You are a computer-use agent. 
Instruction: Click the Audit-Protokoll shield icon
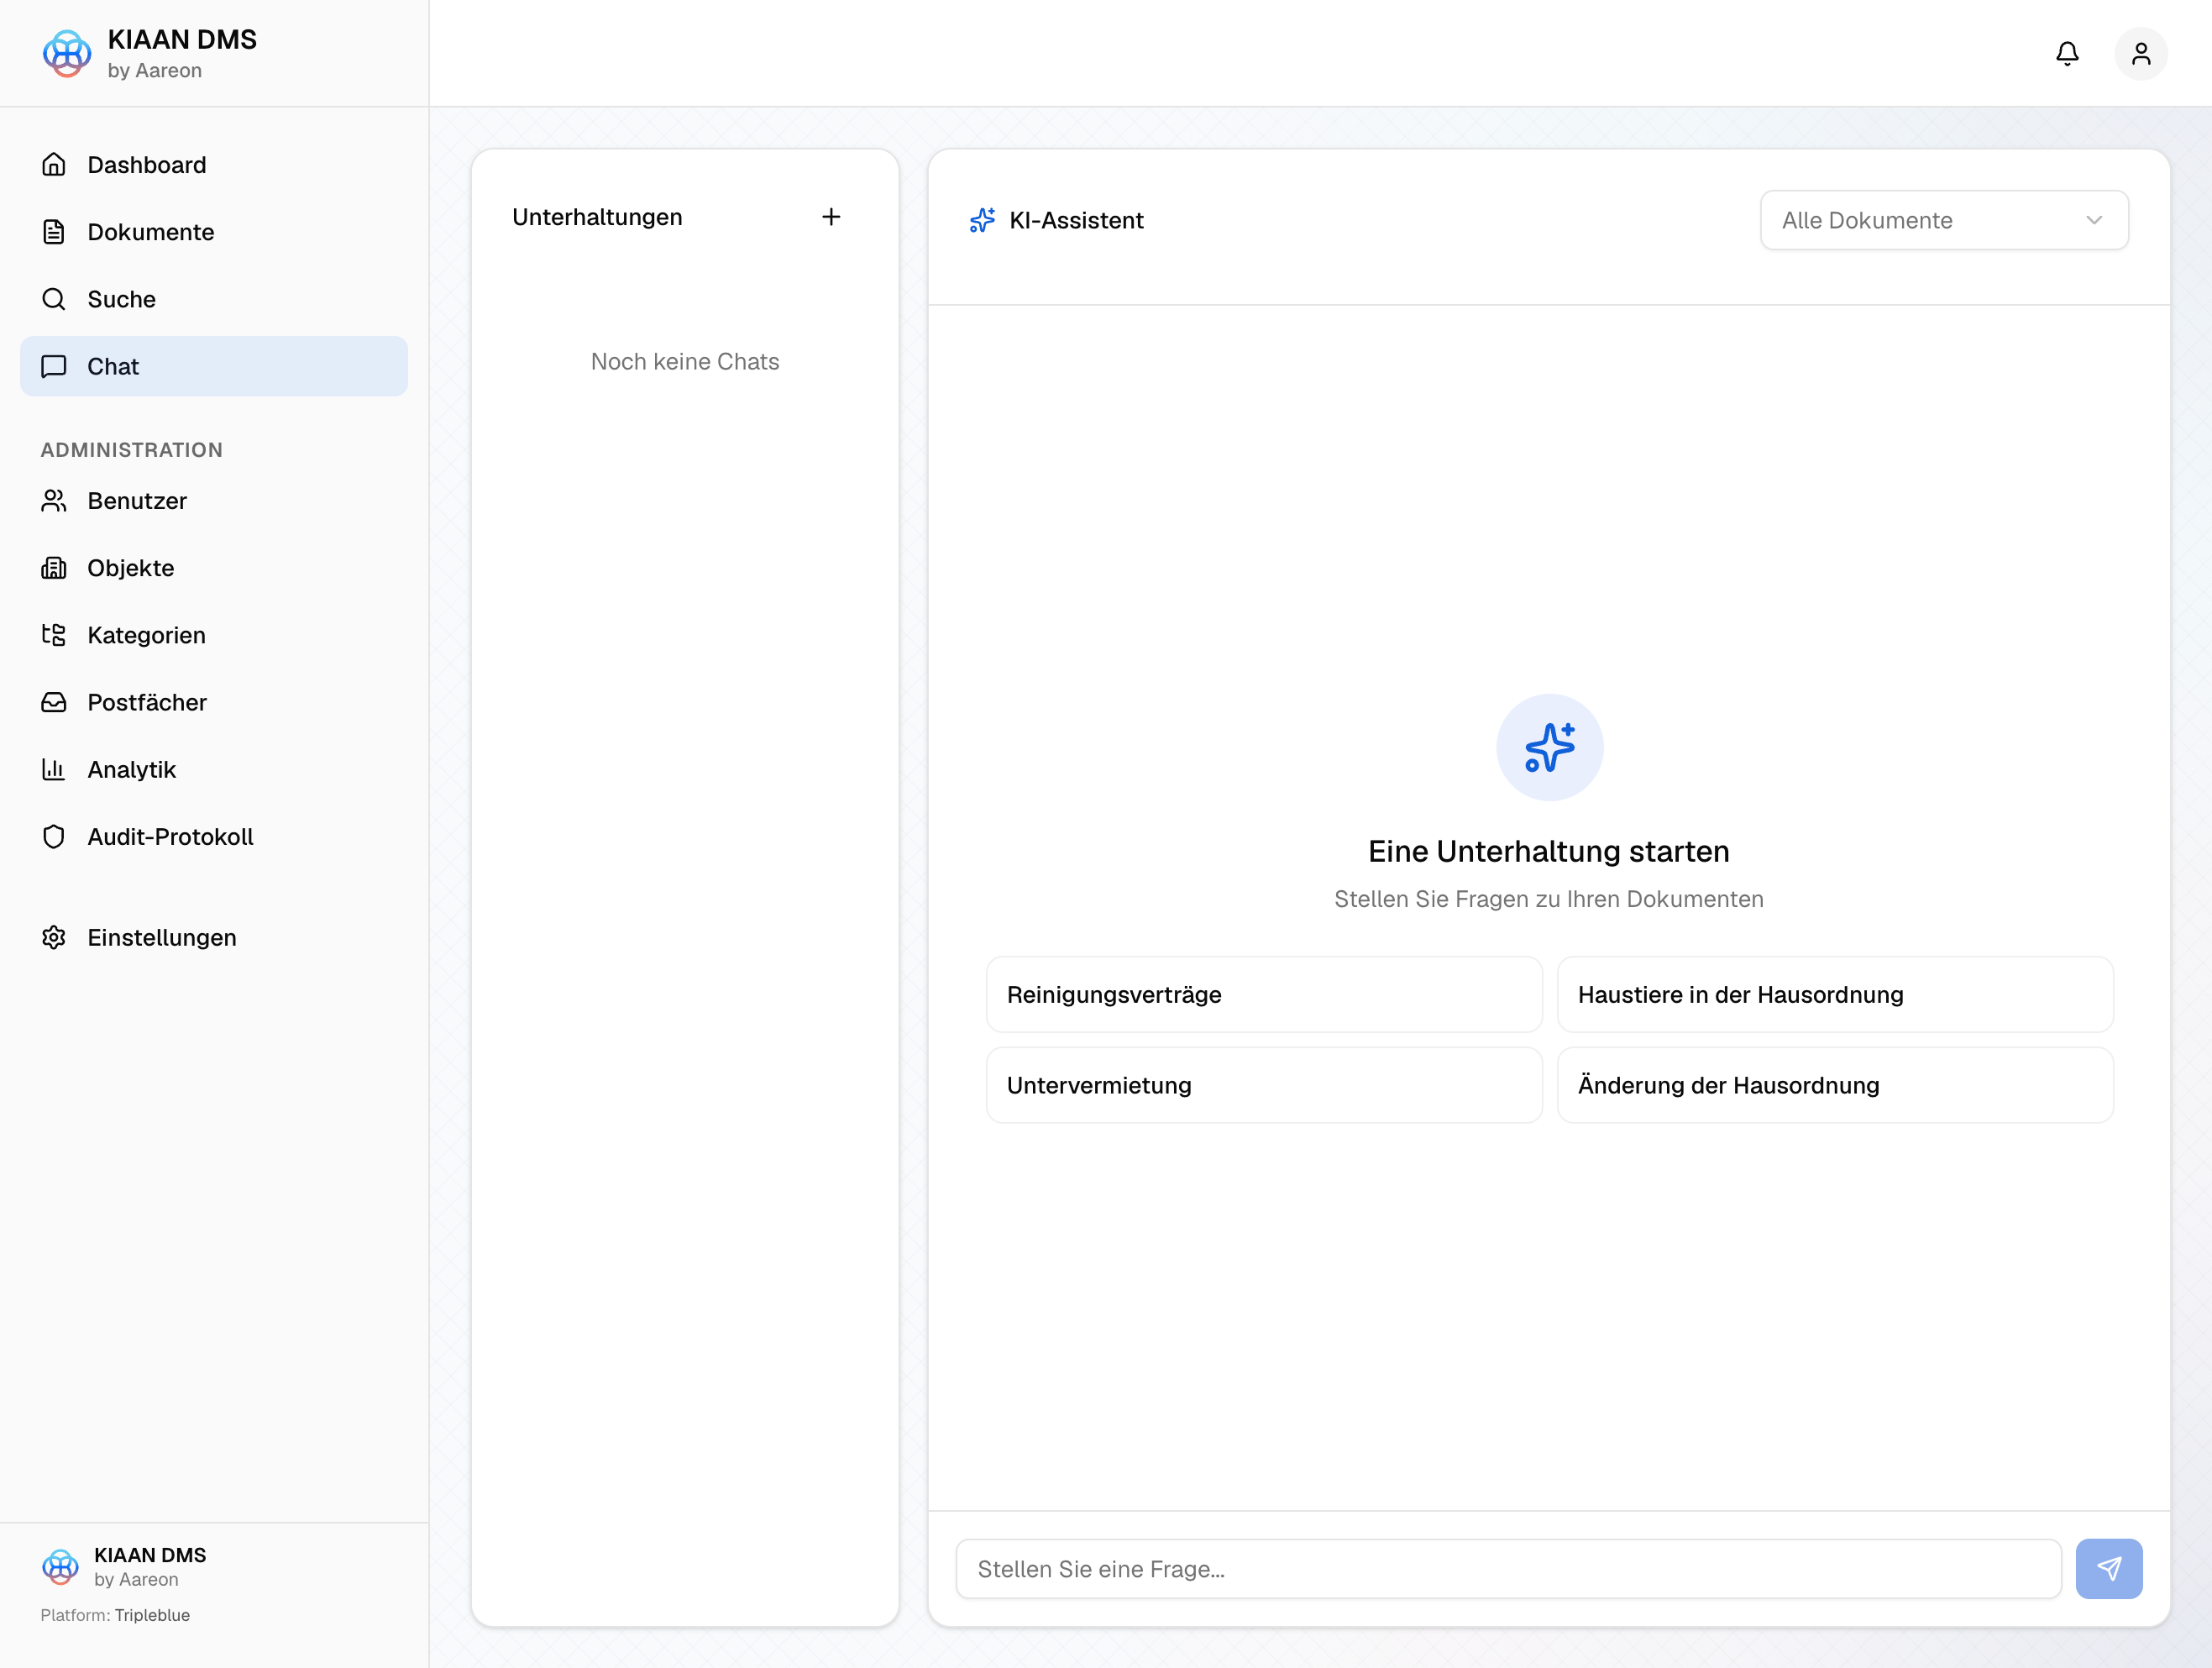[54, 836]
